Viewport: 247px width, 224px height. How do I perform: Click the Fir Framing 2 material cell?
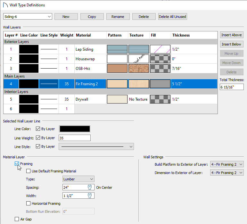(x=90, y=84)
